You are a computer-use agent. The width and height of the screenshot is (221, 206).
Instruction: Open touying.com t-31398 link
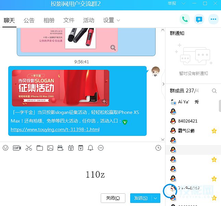[55, 129]
